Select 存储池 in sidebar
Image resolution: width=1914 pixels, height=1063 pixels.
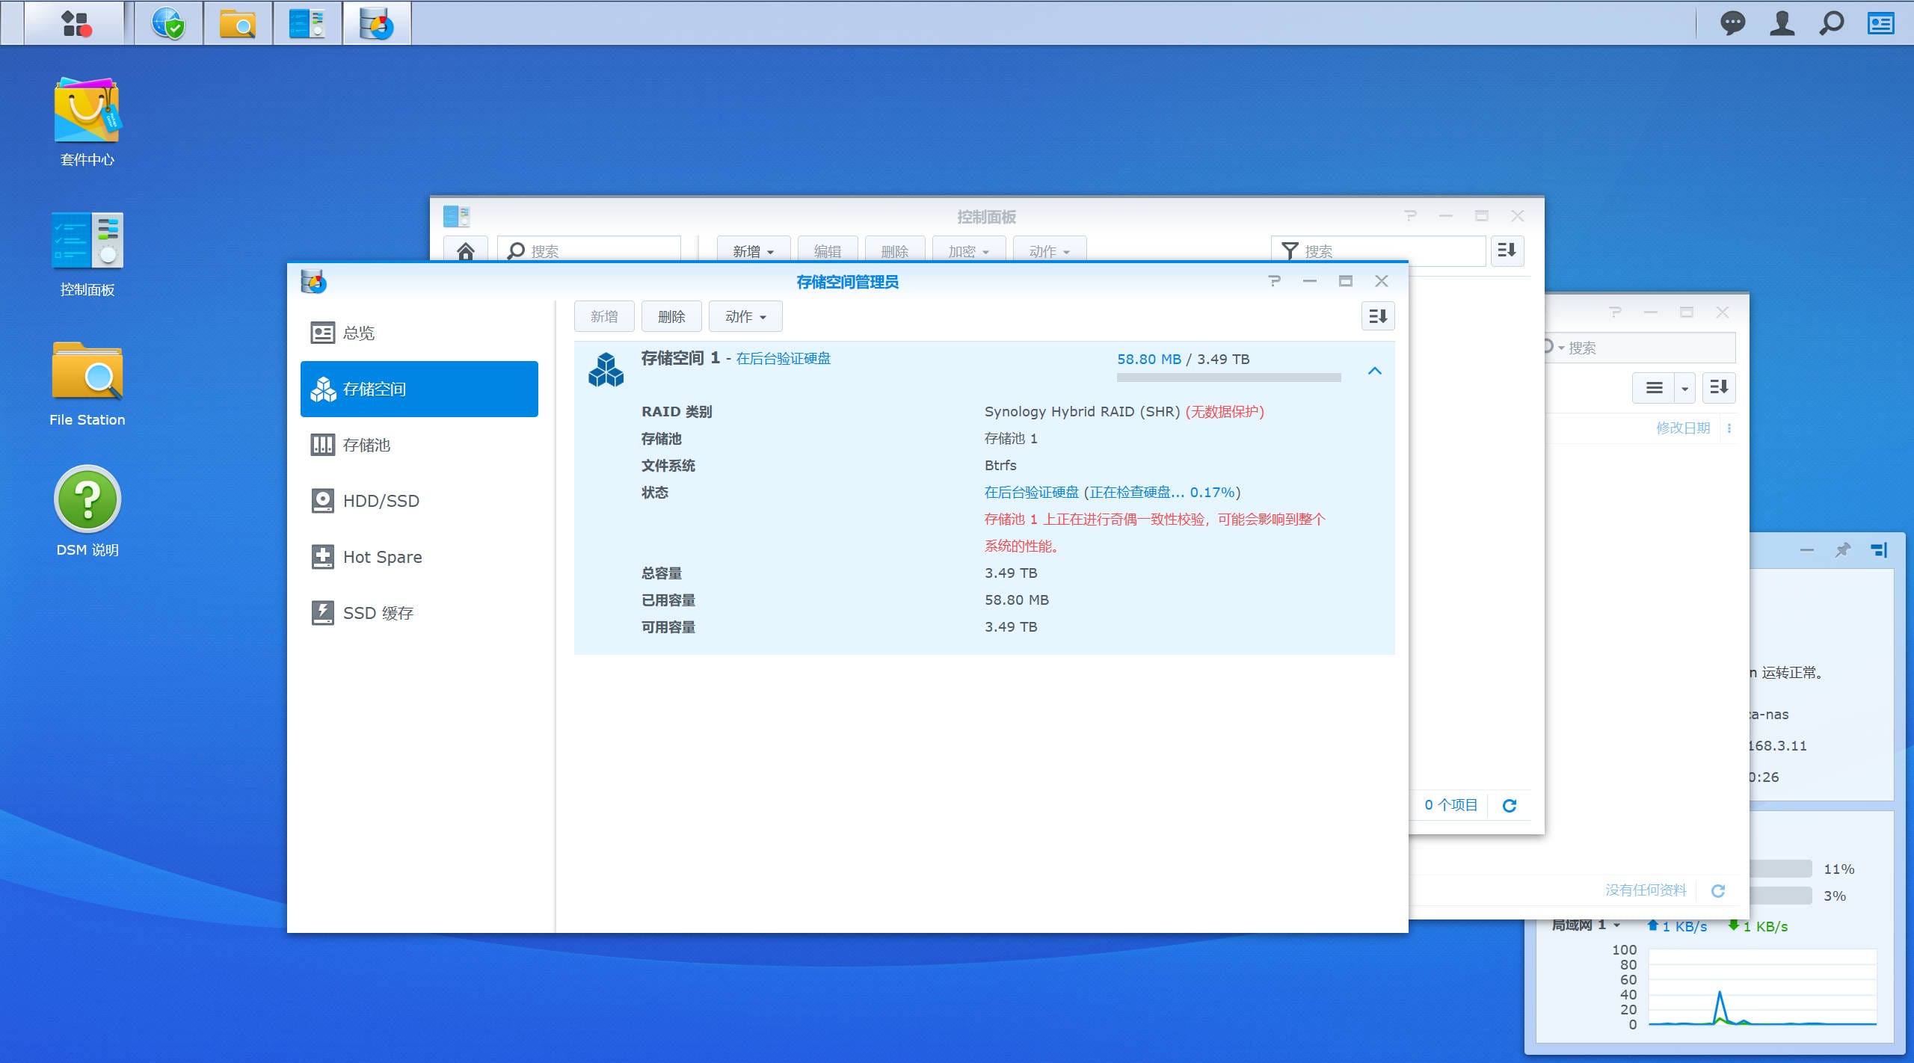(x=419, y=445)
